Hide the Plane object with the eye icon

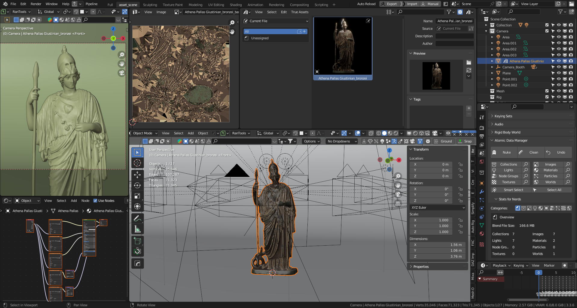coord(559,73)
